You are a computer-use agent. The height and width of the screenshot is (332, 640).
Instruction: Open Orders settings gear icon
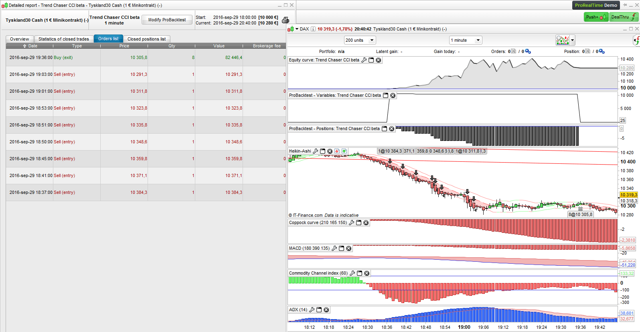tap(528, 51)
